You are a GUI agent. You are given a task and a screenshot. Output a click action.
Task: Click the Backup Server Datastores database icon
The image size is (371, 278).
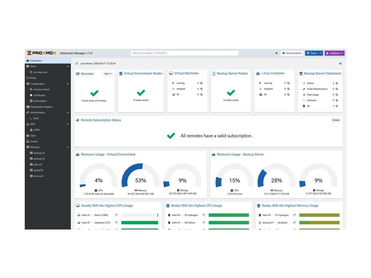pos(301,74)
